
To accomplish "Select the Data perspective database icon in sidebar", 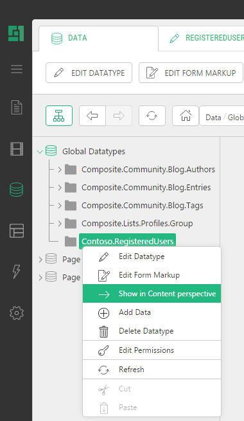I will pos(16,190).
